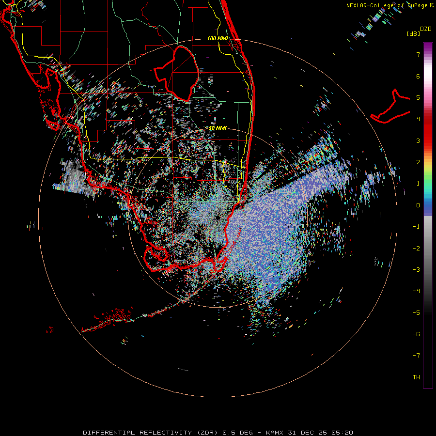Click the [dB] units label
436x436 pixels.
[413, 33]
